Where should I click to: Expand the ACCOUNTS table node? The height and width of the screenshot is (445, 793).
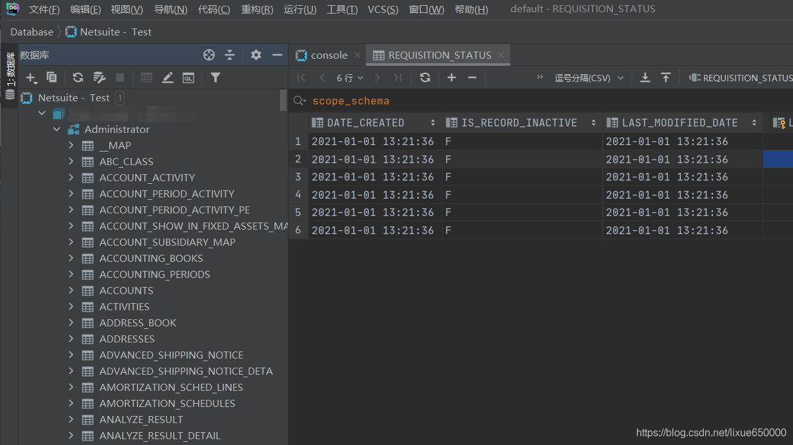pyautogui.click(x=72, y=290)
